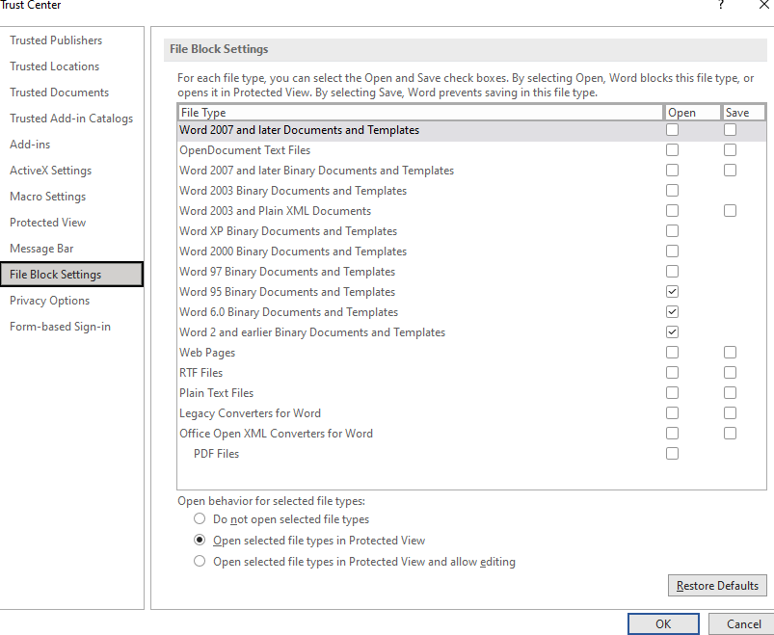
Task: Open Privacy Options
Action: point(49,301)
